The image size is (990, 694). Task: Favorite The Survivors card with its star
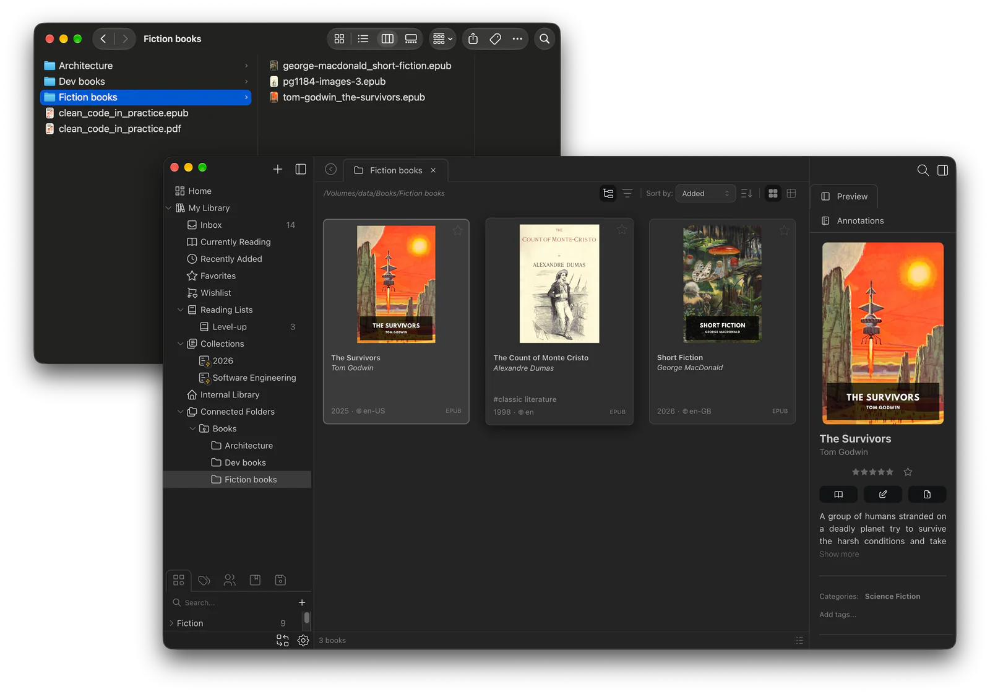coord(457,231)
